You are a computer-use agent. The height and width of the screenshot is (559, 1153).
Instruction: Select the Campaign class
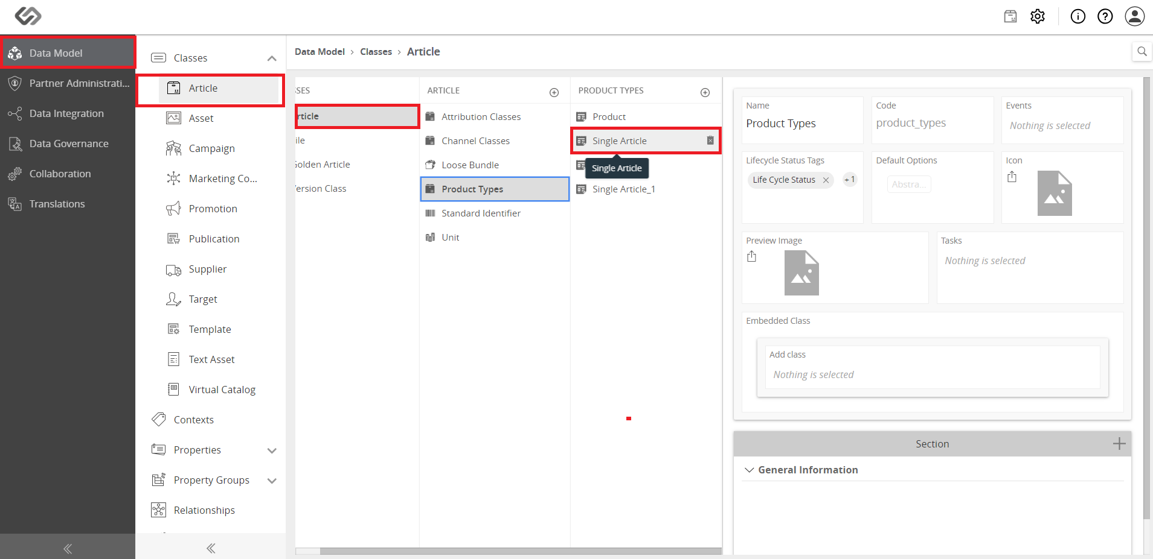tap(219, 148)
